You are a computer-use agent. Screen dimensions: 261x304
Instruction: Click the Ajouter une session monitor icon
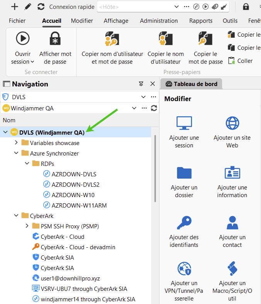point(184,123)
